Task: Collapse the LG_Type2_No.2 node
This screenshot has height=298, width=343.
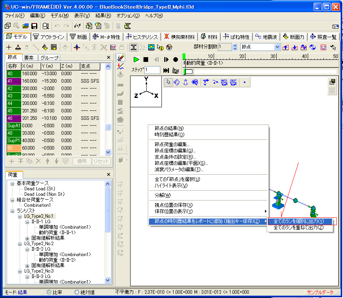Action: pyautogui.click(x=20, y=244)
